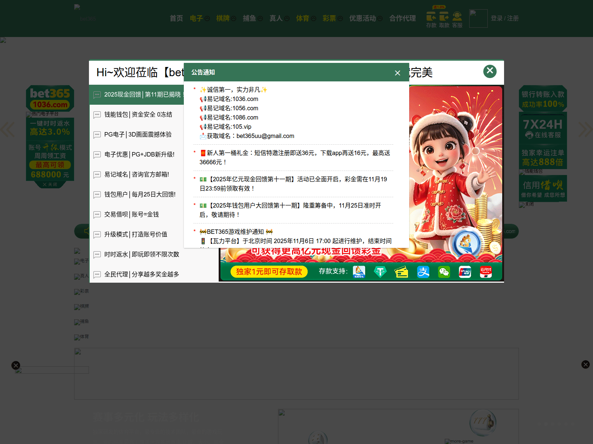Click the 易记域名:1086.com announcement line
Screen dimensions: 593x444
tap(229, 118)
